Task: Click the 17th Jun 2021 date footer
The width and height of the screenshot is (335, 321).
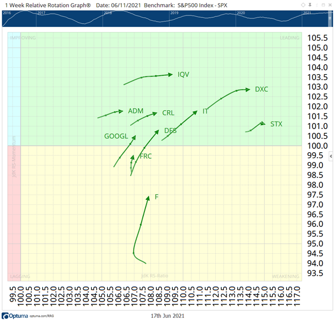Action: (167, 316)
